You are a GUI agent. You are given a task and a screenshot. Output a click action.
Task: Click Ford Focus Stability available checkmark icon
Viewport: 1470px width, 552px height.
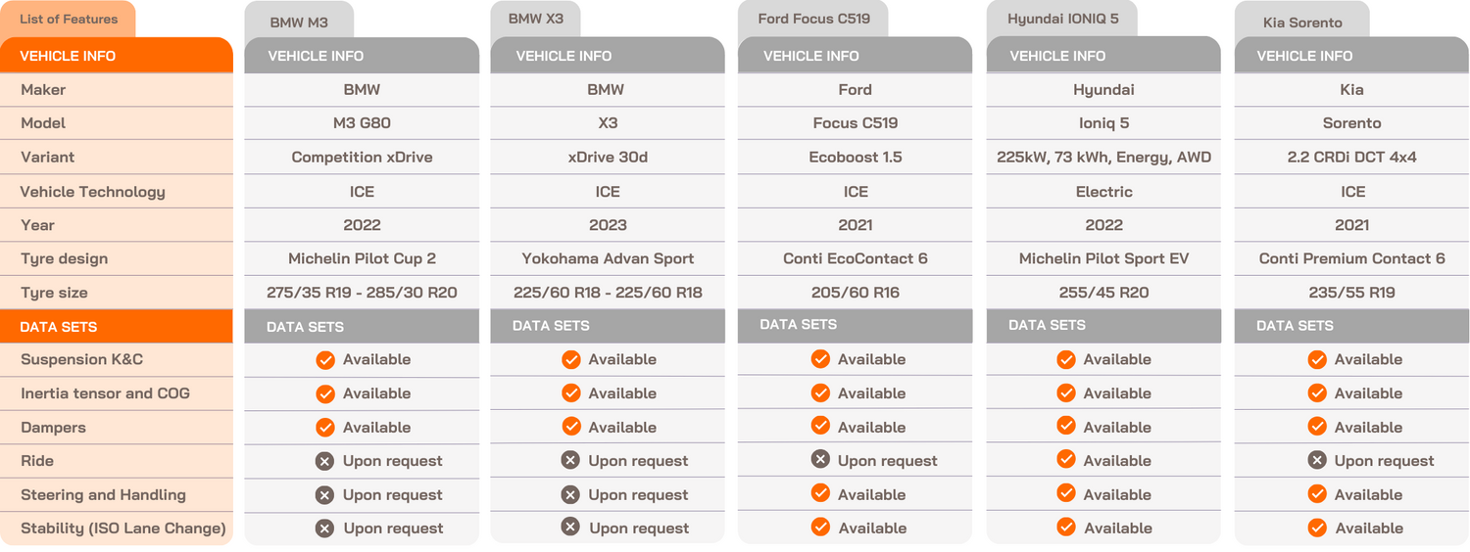(820, 528)
